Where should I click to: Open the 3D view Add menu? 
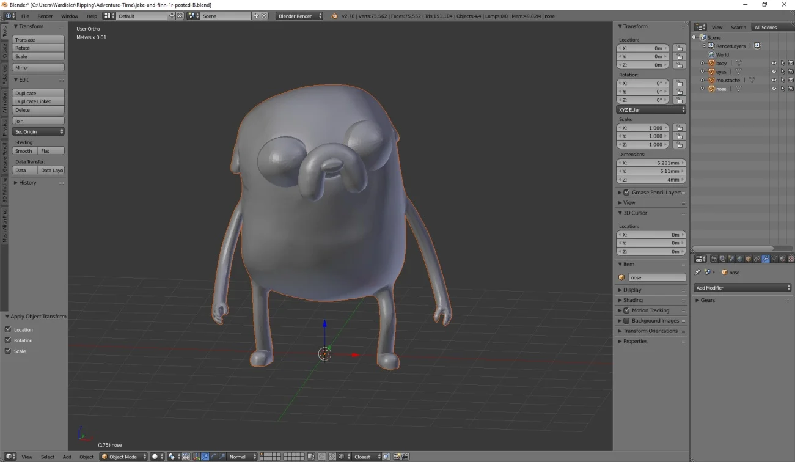[67, 457]
